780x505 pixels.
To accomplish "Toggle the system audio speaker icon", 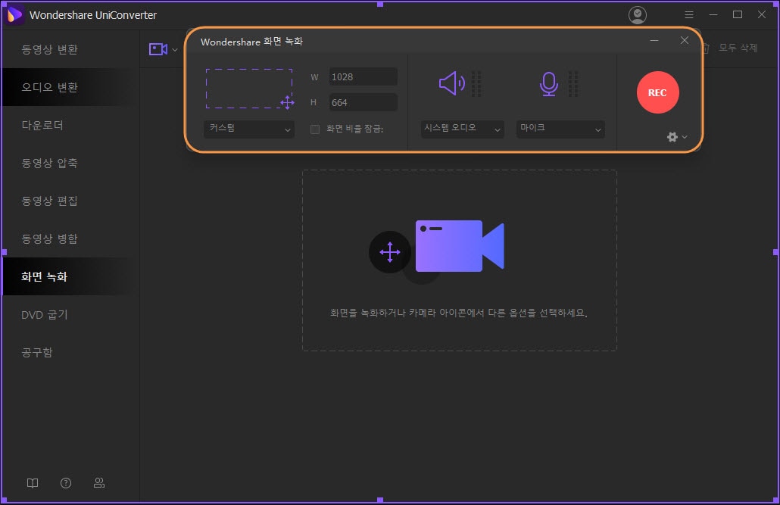I will coord(451,83).
